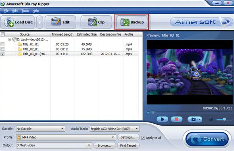Click the 00:00:29/00:13:11 time display
Image resolution: width=234 pixels, height=151 pixels.
click(217, 108)
